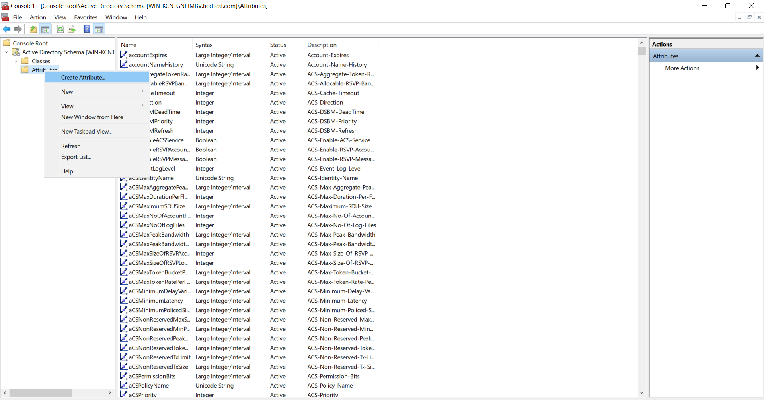Select New Taskpad View menu entry

86,132
